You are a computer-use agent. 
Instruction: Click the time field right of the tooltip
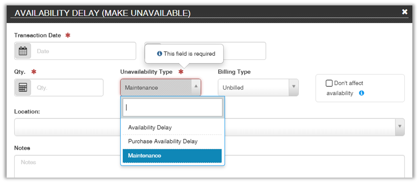245,51
